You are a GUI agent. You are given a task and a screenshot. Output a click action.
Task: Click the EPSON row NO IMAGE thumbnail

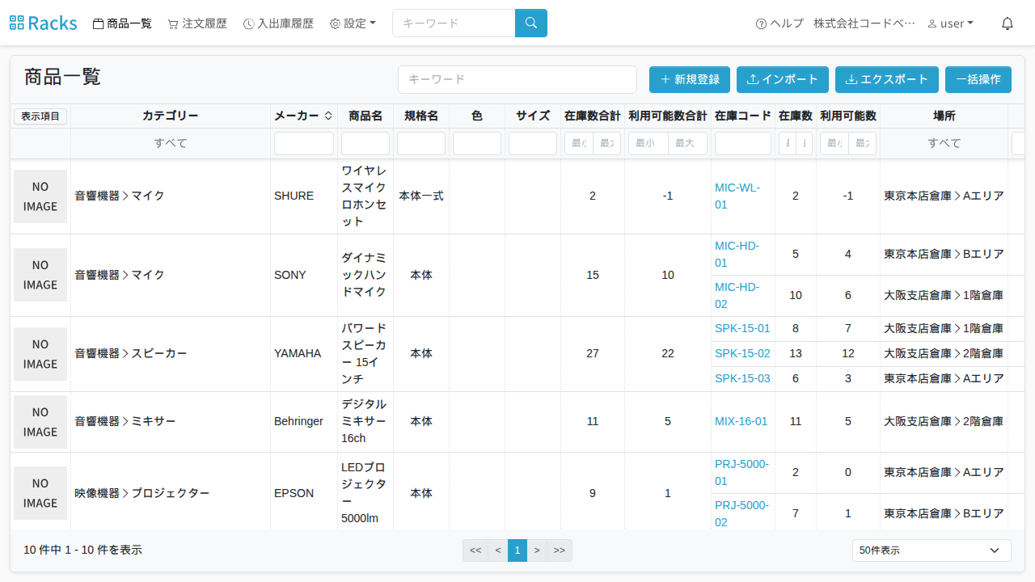(x=40, y=493)
